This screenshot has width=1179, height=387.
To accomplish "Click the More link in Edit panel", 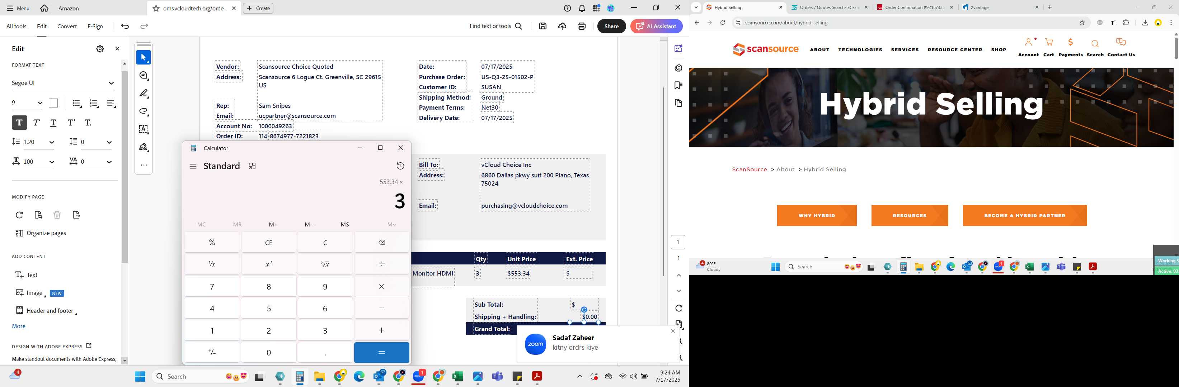I will coord(19,326).
